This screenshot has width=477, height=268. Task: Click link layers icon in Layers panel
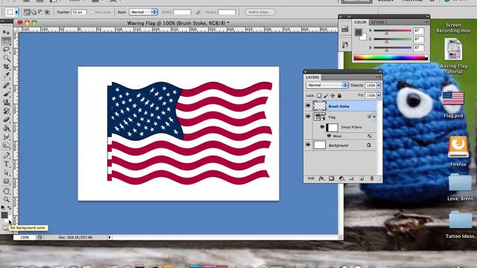(311, 179)
